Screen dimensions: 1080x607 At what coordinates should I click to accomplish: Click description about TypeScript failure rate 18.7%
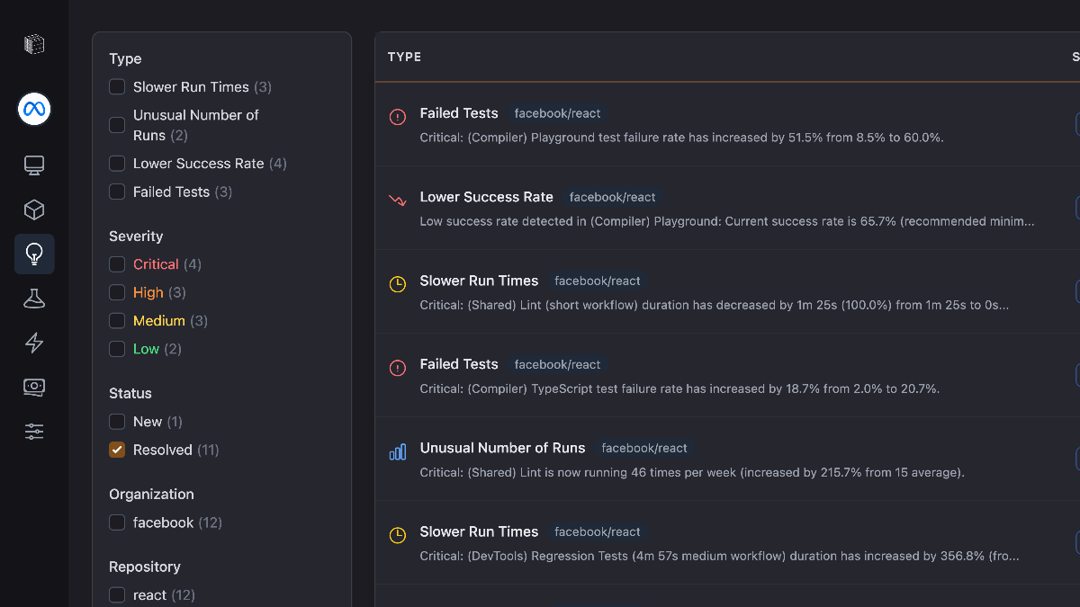pos(679,388)
